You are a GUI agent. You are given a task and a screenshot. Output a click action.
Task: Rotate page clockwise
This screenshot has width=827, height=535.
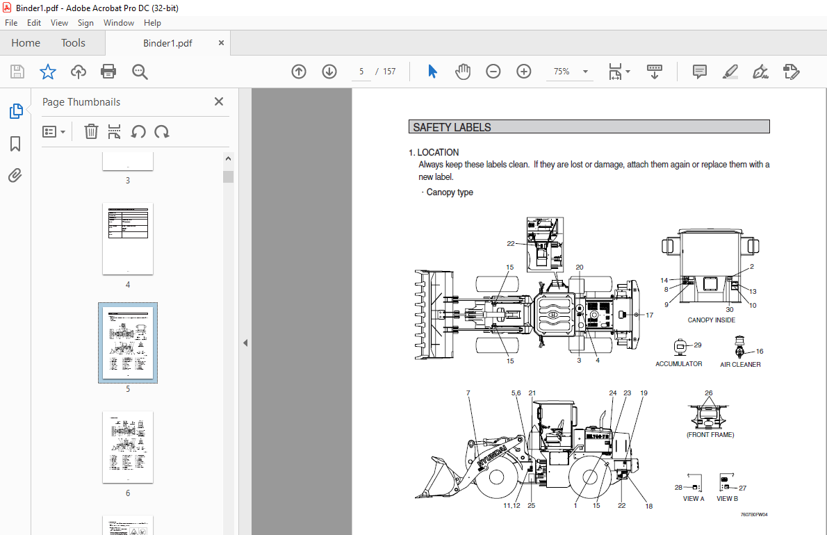pyautogui.click(x=162, y=131)
